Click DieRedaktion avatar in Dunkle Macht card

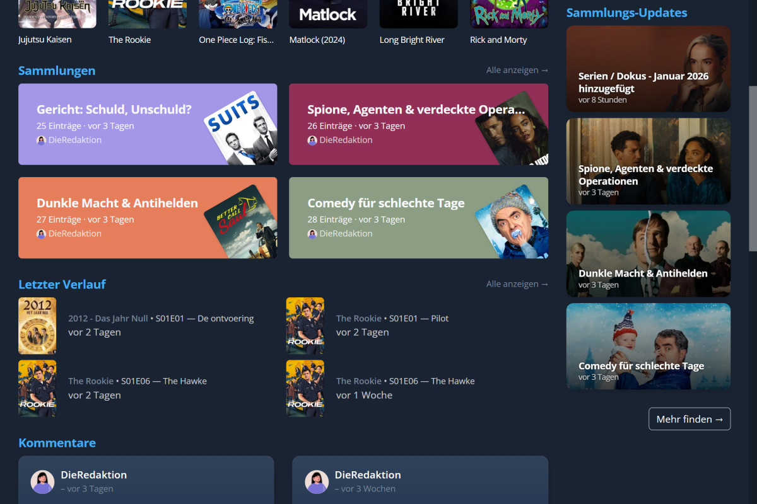click(42, 234)
